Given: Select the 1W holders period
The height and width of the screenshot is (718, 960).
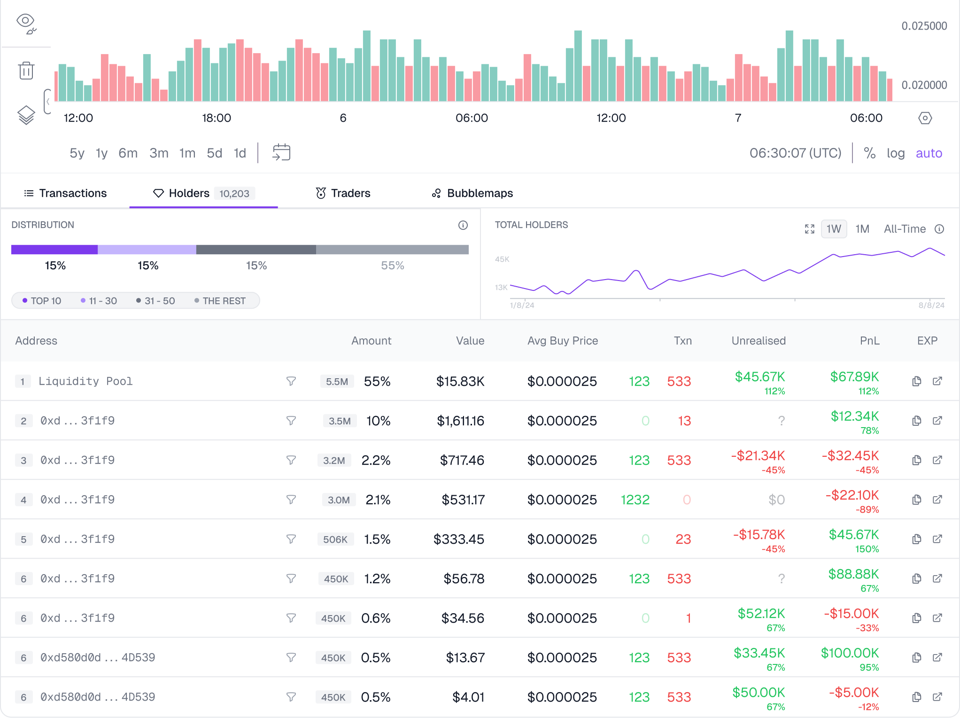Looking at the screenshot, I should coord(834,229).
